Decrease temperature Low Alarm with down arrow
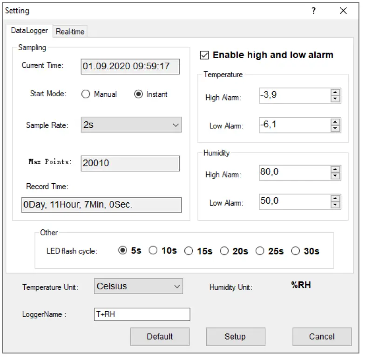The image size is (365, 360). tap(335, 128)
